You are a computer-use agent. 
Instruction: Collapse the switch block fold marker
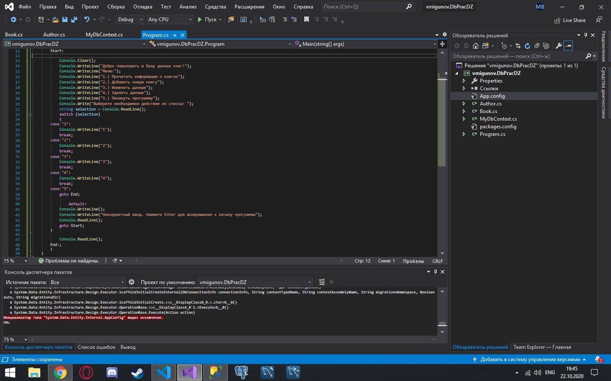(30, 114)
